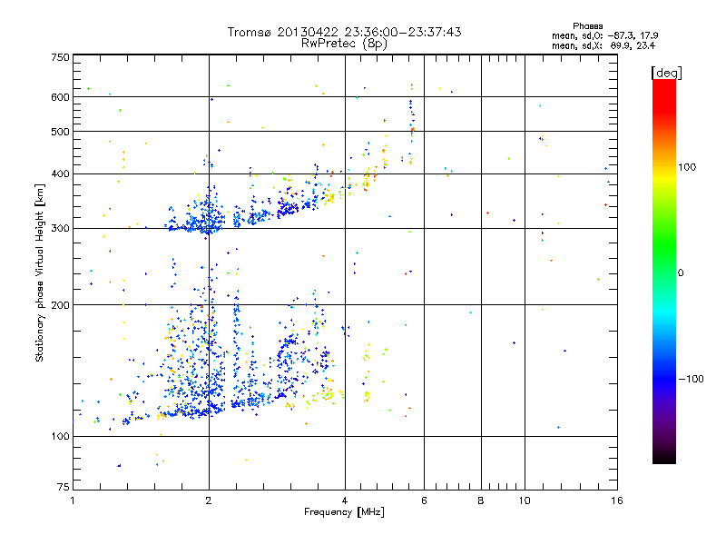Click the 'Phases' header label
This screenshot has height=545, width=726.
coord(587,26)
